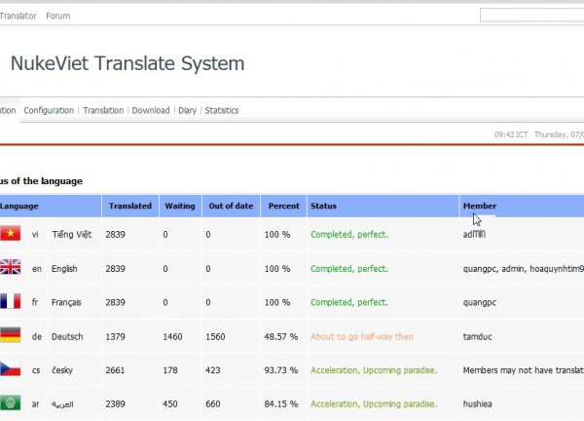Click waiting value 450 in Arabic row
The height and width of the screenshot is (421, 584).
(x=169, y=403)
